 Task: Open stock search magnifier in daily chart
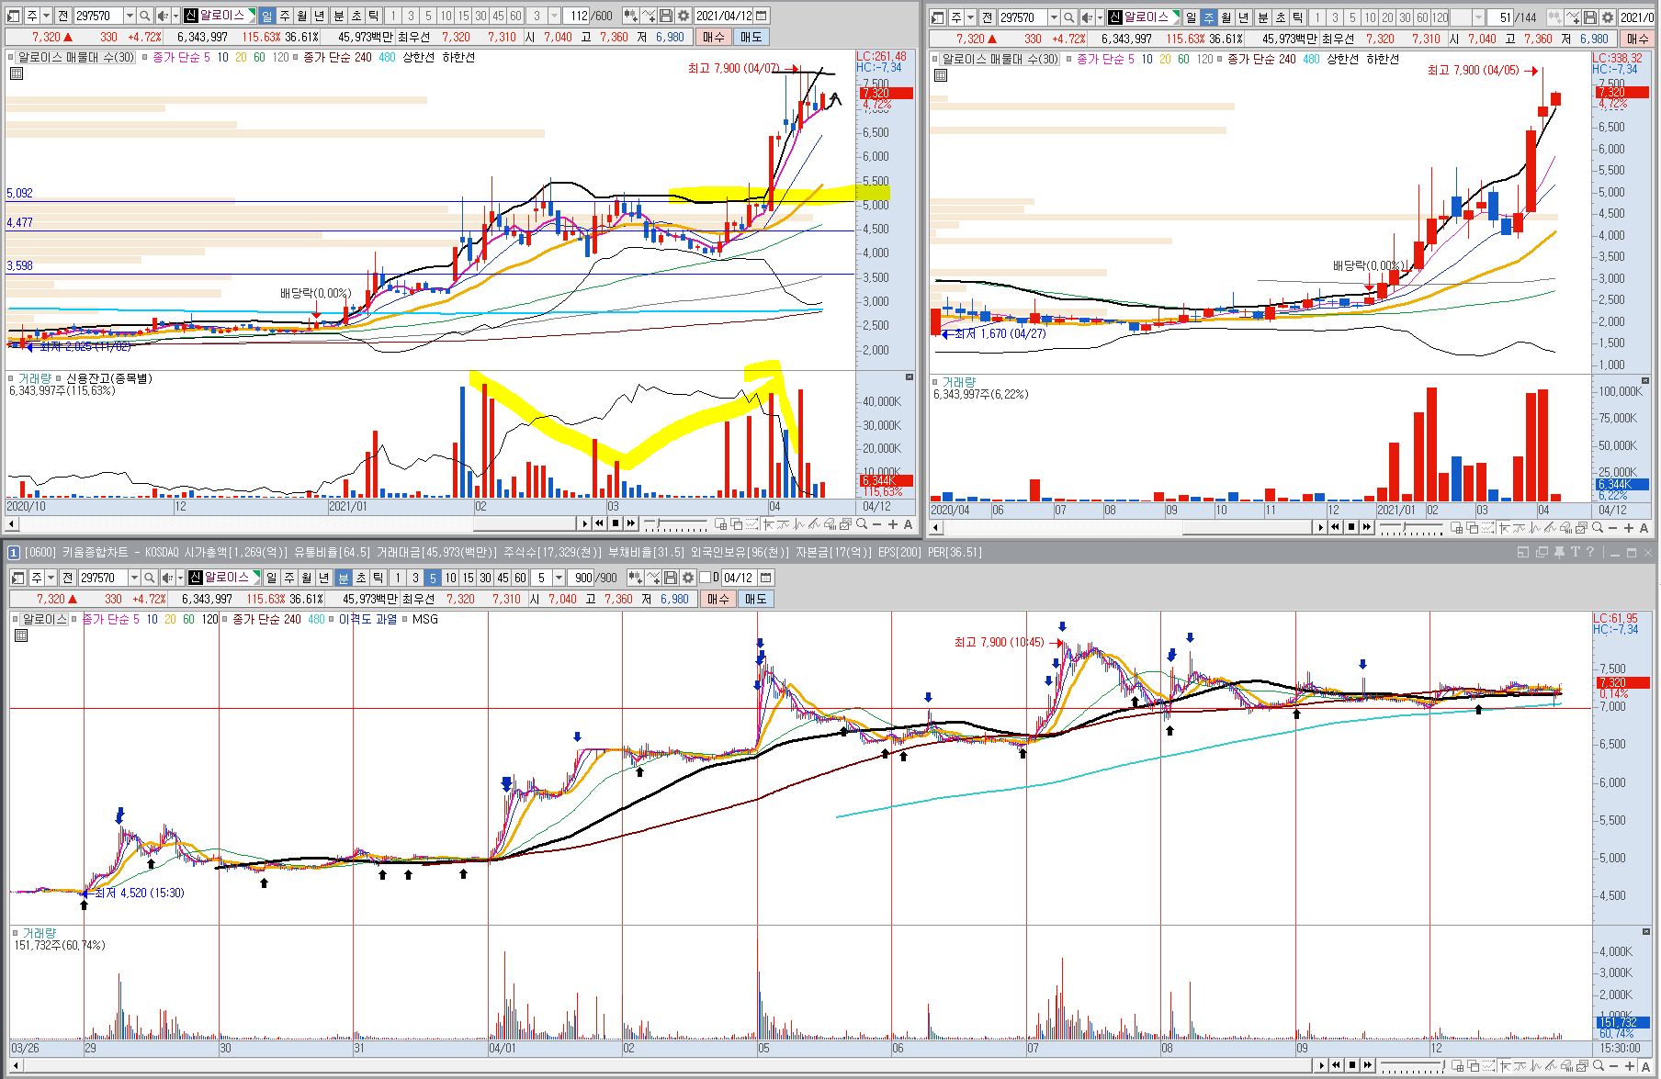click(x=145, y=16)
